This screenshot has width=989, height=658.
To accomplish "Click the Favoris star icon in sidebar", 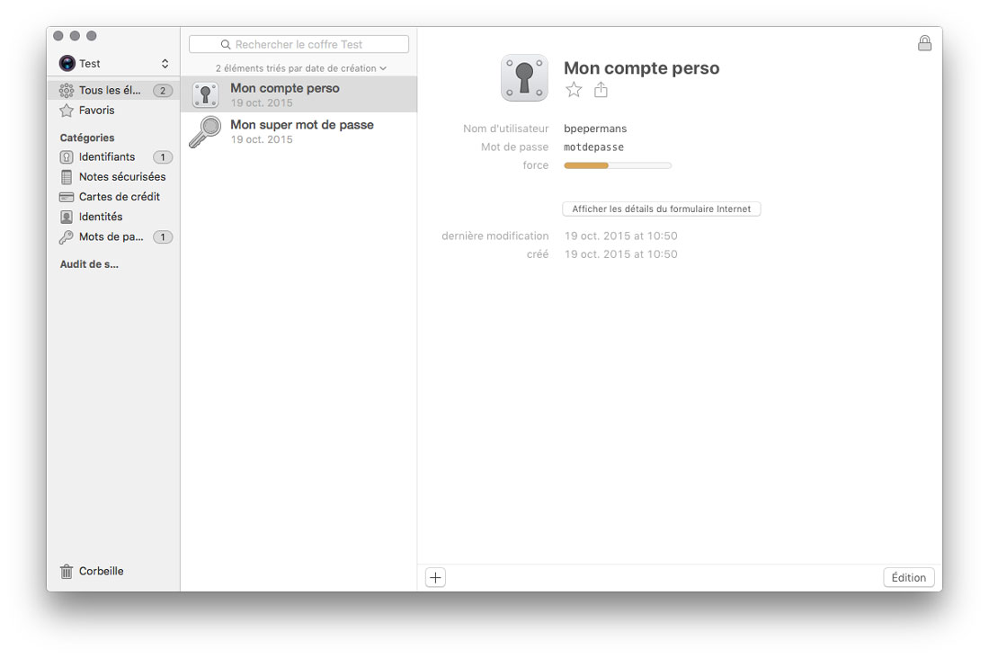I will click(67, 111).
